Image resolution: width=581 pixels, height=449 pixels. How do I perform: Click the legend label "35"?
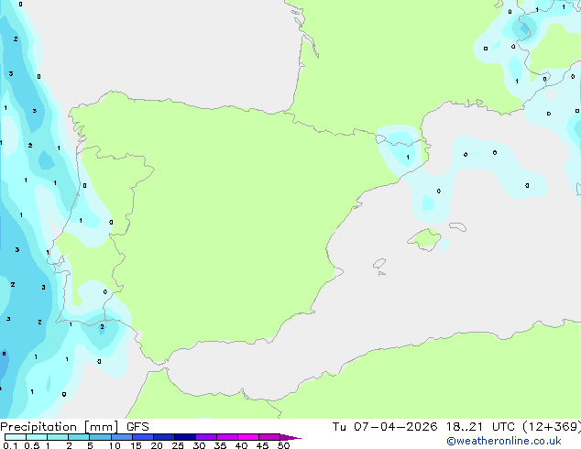pos(220,445)
